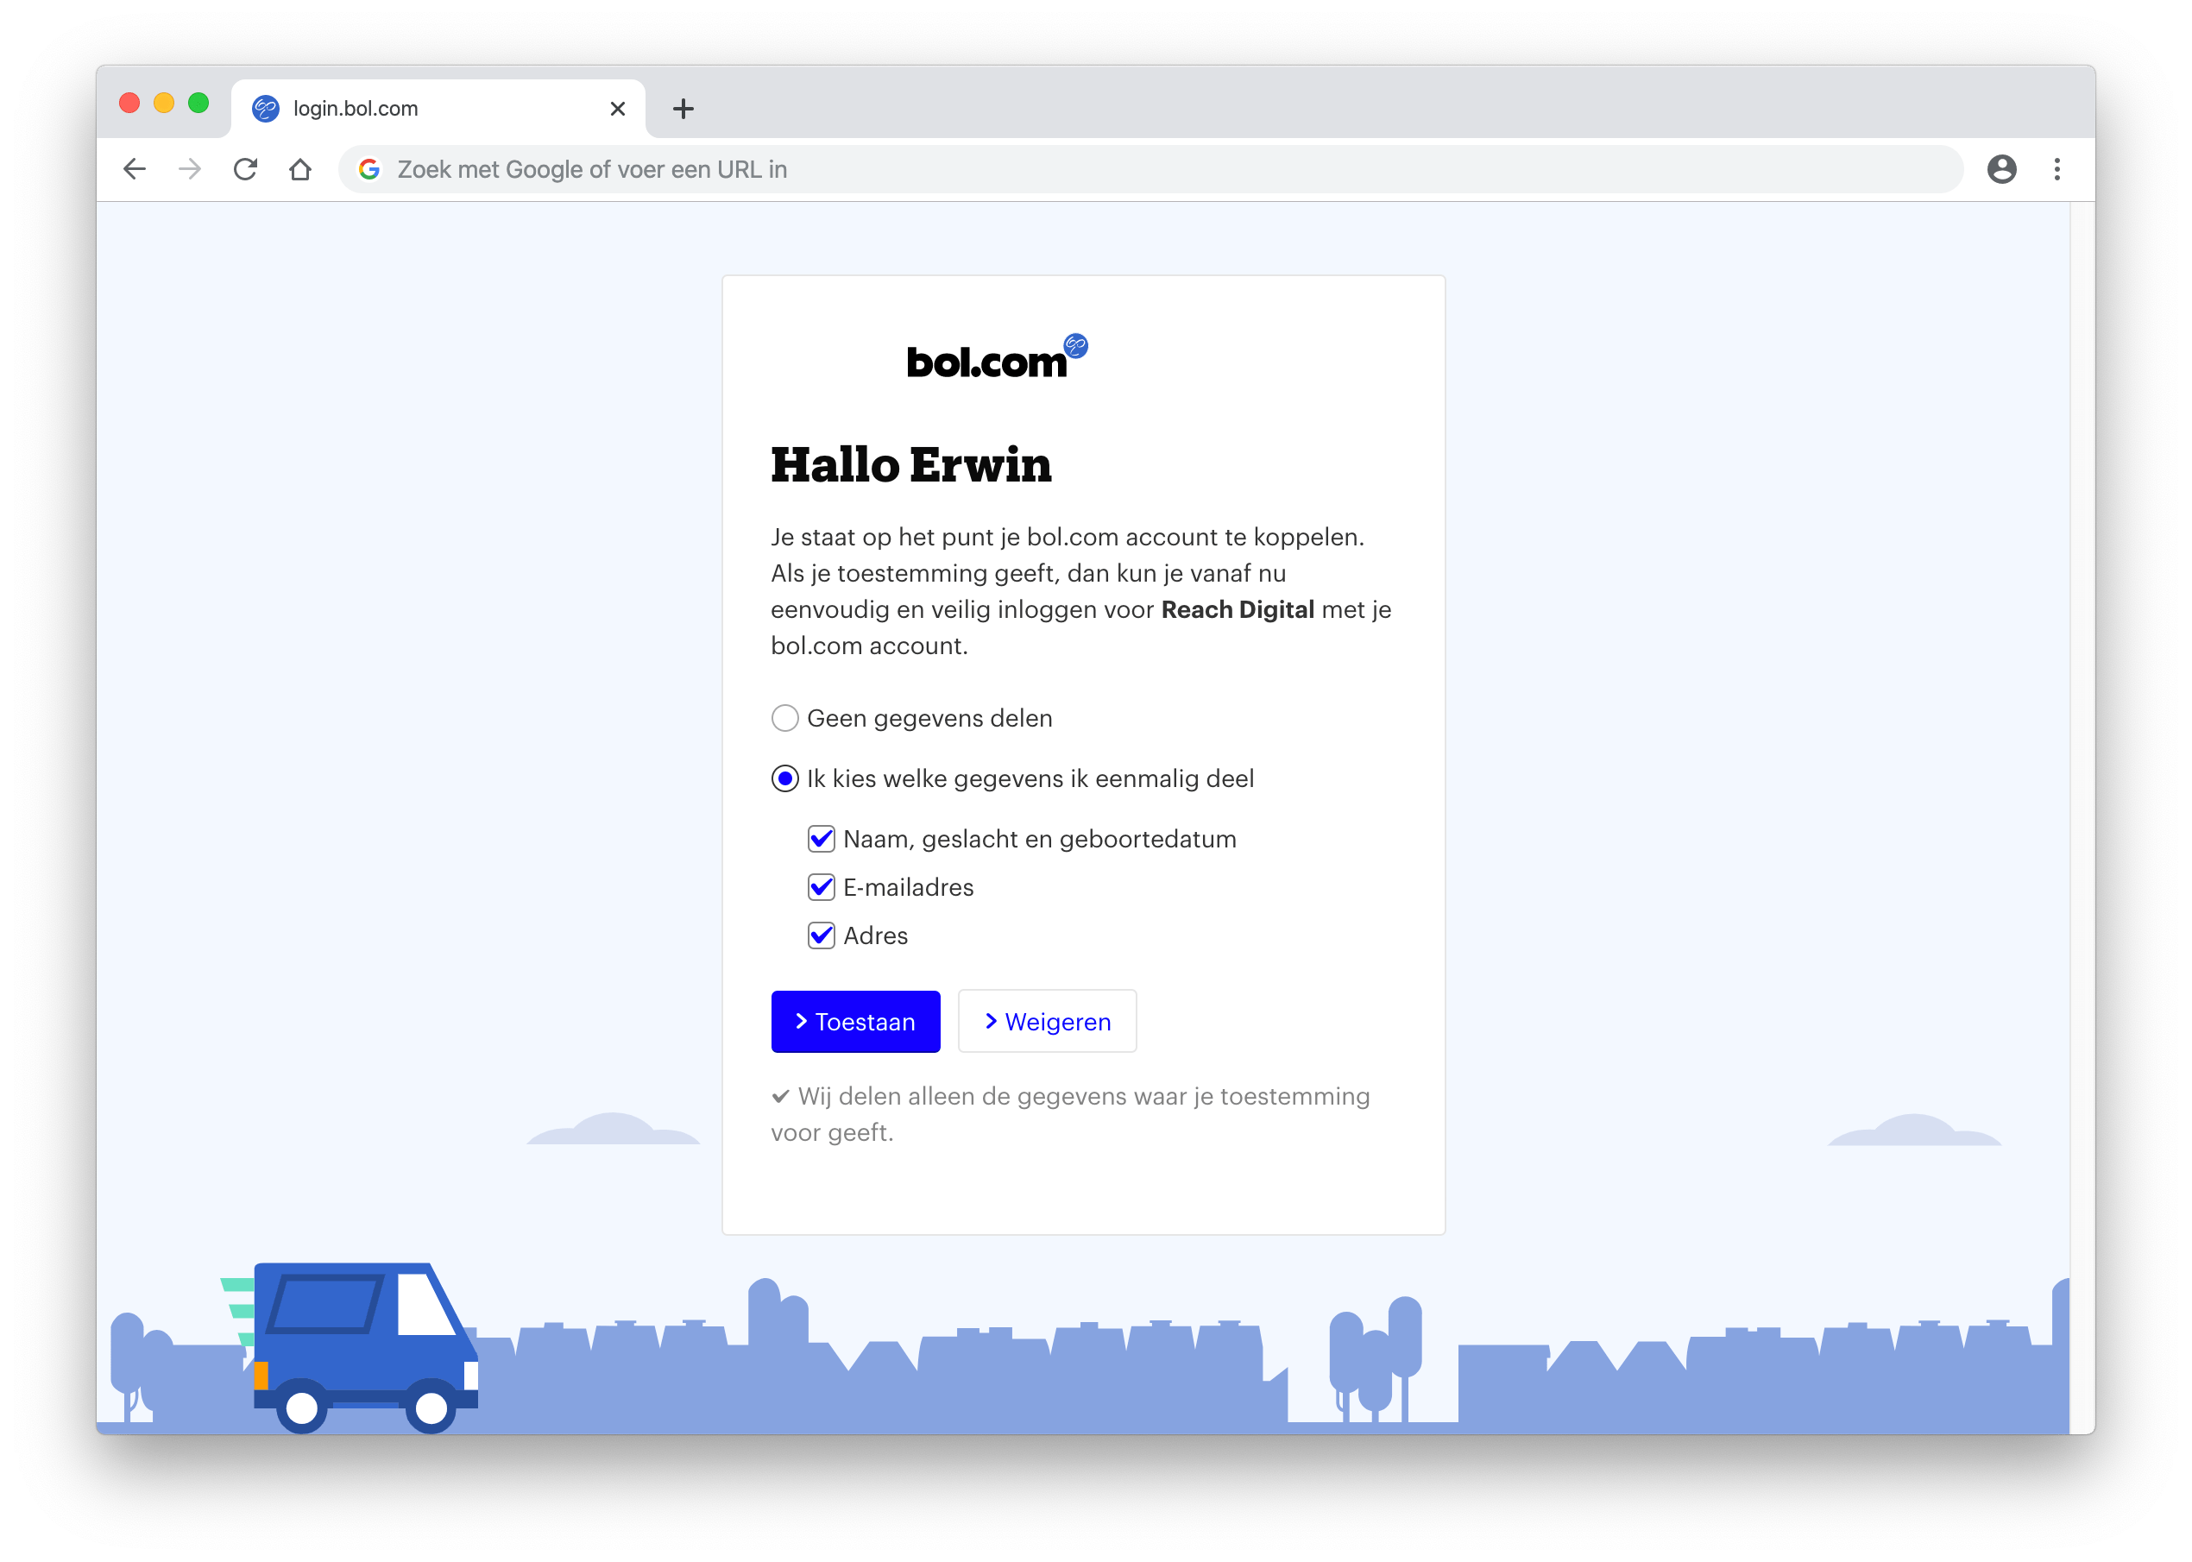
Task: Reload the page with the refresh icon
Action: tap(245, 169)
